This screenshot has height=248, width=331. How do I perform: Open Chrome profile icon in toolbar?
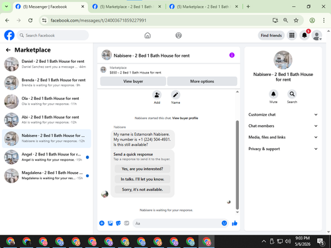[312, 21]
